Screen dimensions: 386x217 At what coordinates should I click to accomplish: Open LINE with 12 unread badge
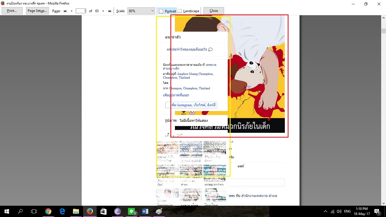tap(132, 211)
